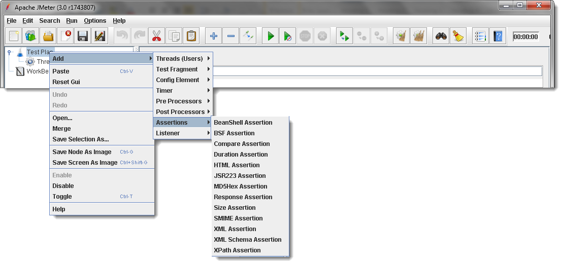Expand the Threads (Users) submenu

click(183, 59)
